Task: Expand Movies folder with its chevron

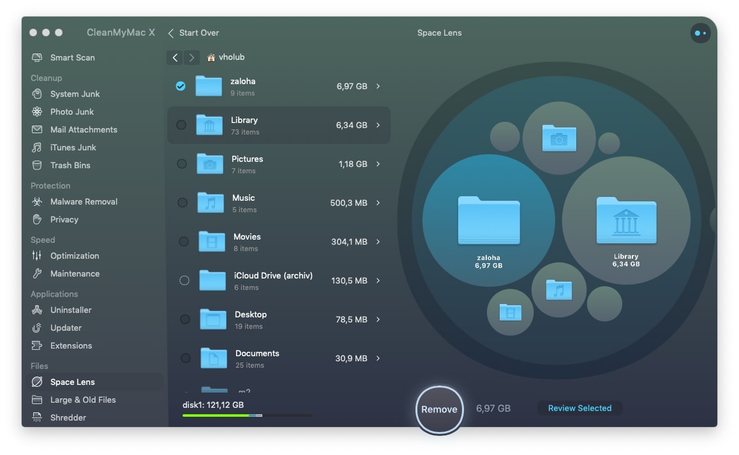Action: [x=378, y=242]
